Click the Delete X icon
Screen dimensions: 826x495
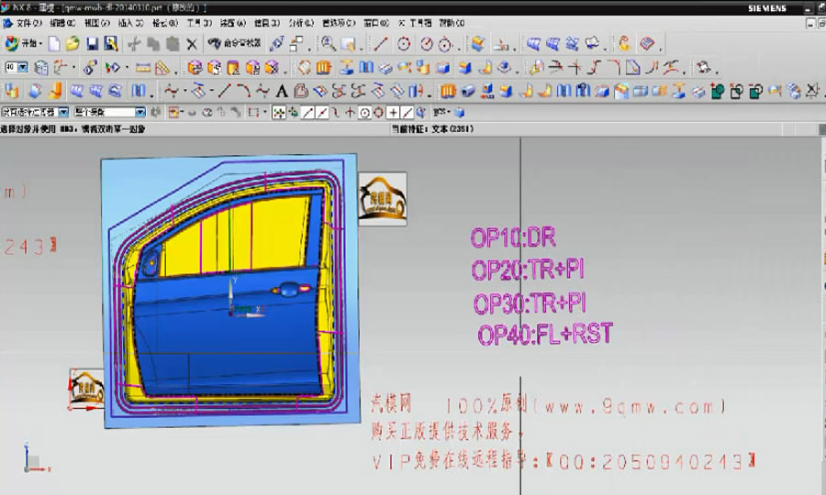191,43
